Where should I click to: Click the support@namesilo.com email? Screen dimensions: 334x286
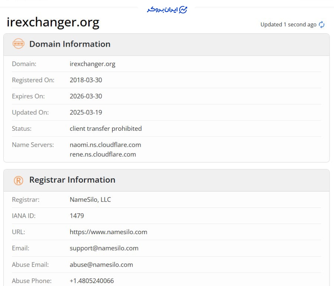pos(104,248)
